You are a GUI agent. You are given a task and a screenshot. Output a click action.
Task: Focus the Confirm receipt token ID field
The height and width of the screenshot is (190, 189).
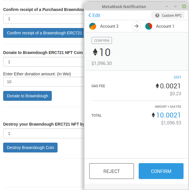click(x=43, y=19)
